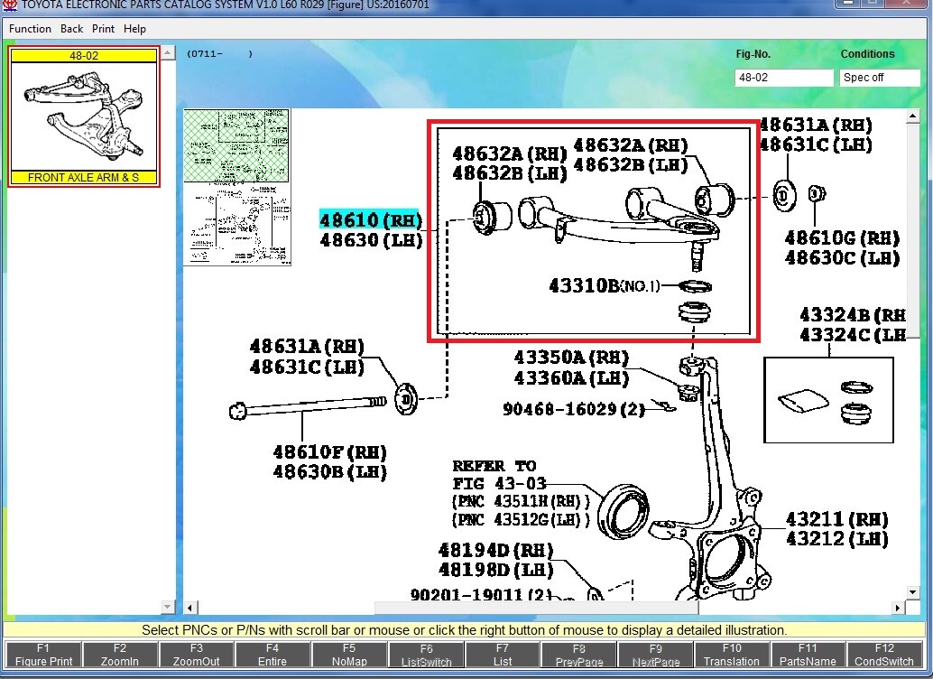Open the Print menu
The image size is (933, 679).
click(103, 29)
